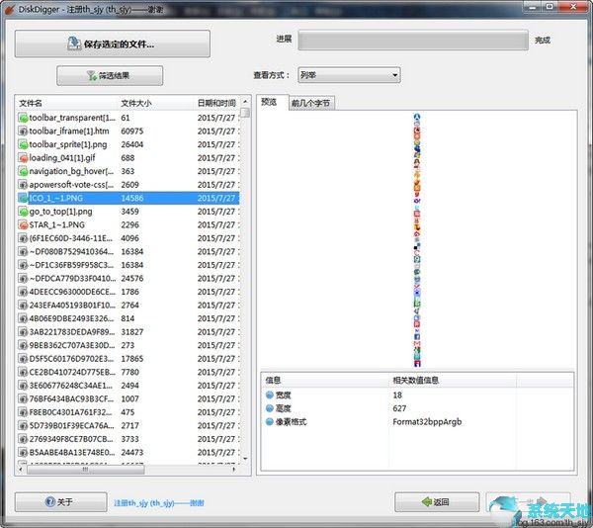This screenshot has width=593, height=528.
Task: Click the ~DF080B7529410364 file icon
Action: 23,251
